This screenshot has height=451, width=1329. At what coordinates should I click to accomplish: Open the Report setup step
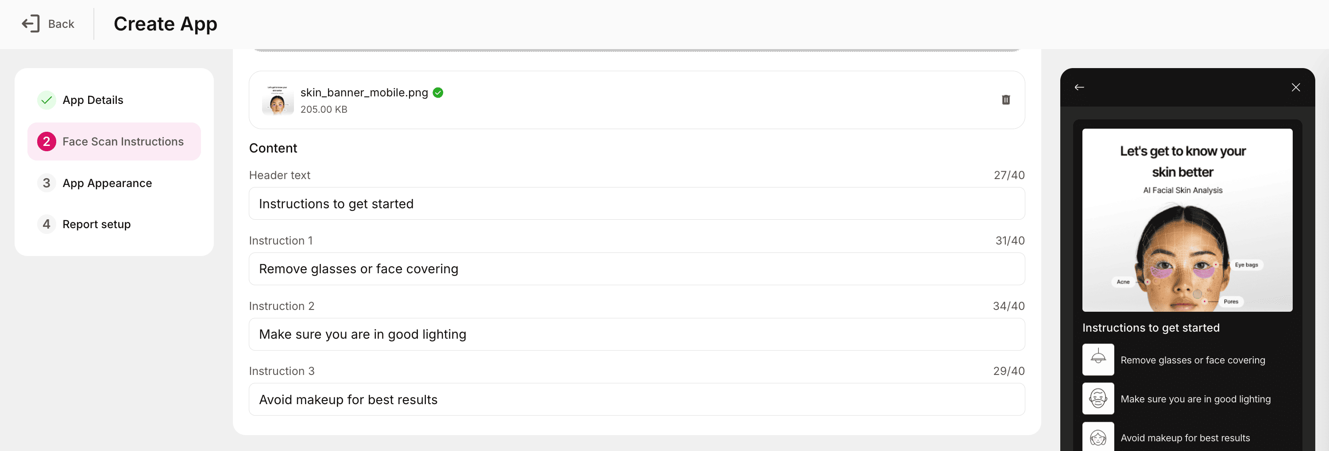click(97, 224)
